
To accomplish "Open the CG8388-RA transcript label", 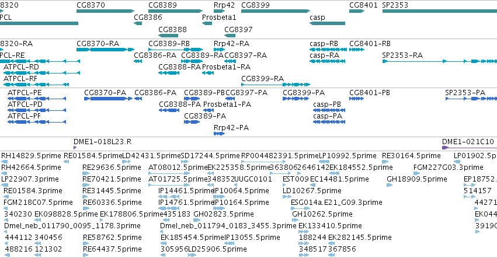I will [180, 67].
